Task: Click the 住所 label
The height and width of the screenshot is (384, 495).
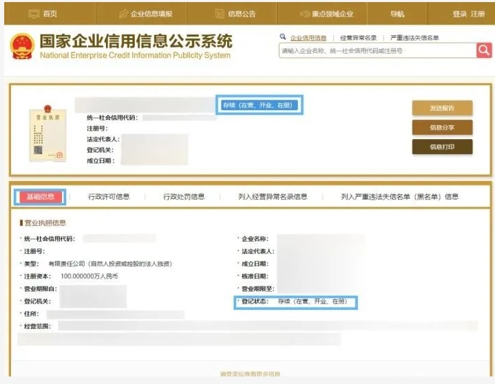Action: (31, 314)
